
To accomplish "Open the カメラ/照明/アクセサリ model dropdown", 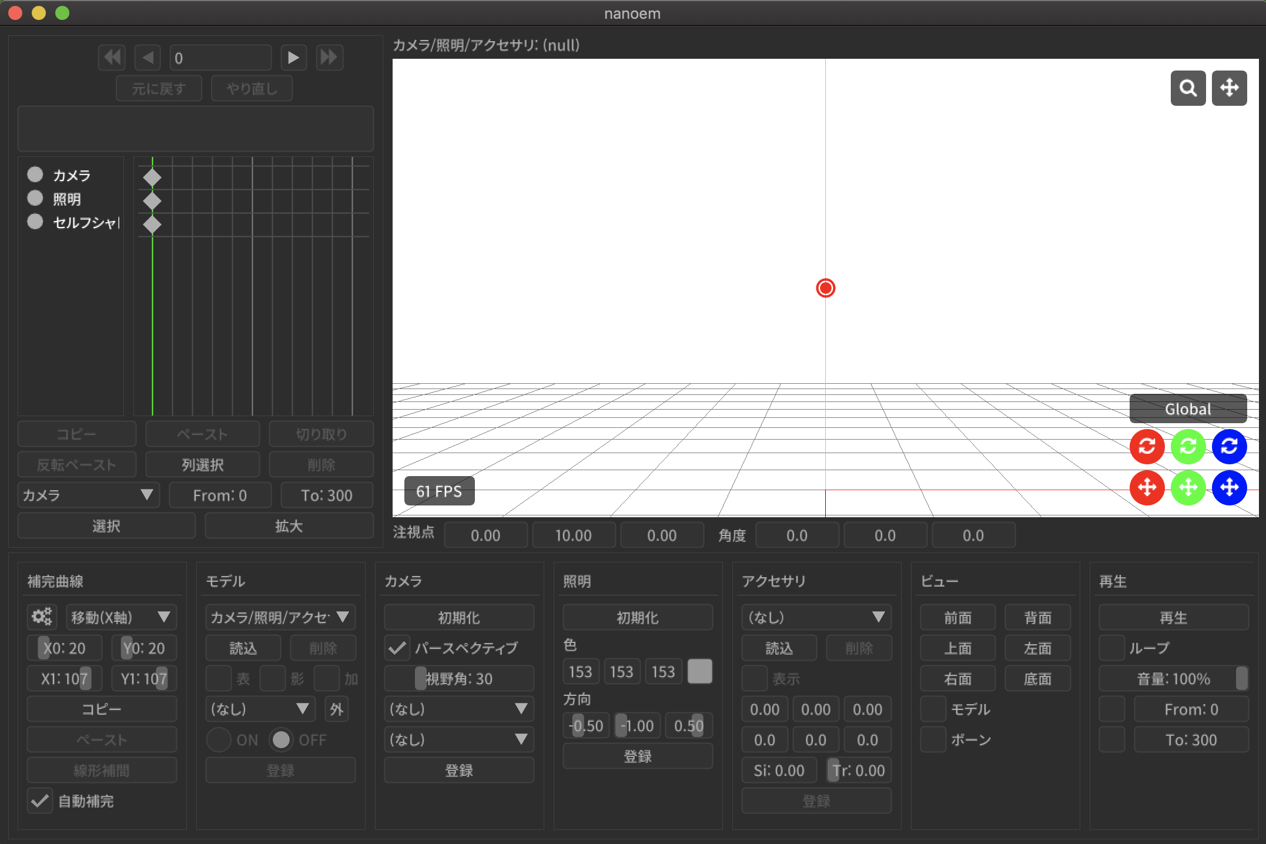I will 280,617.
